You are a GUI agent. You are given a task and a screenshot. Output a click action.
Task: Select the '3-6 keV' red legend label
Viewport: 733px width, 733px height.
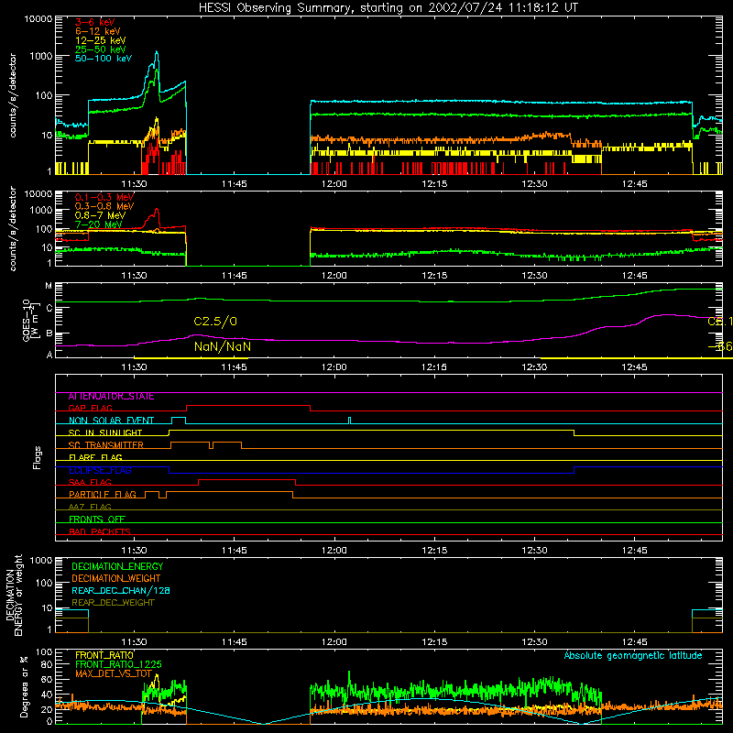point(94,22)
